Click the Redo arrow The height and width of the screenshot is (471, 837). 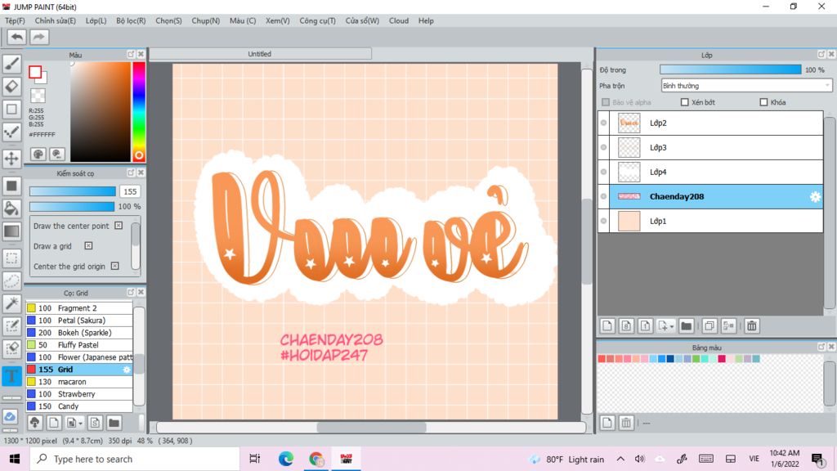(38, 37)
